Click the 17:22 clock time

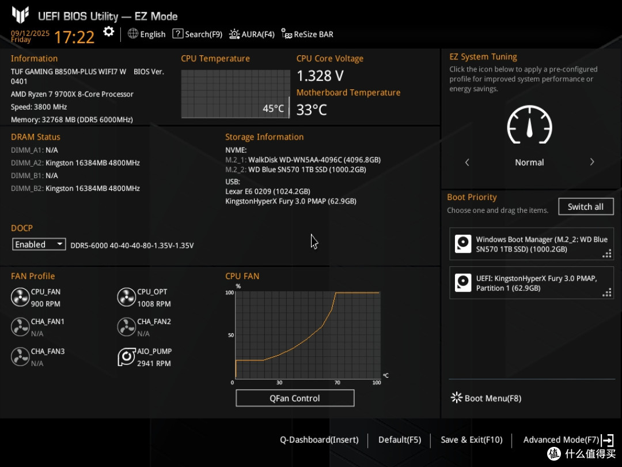74,37
